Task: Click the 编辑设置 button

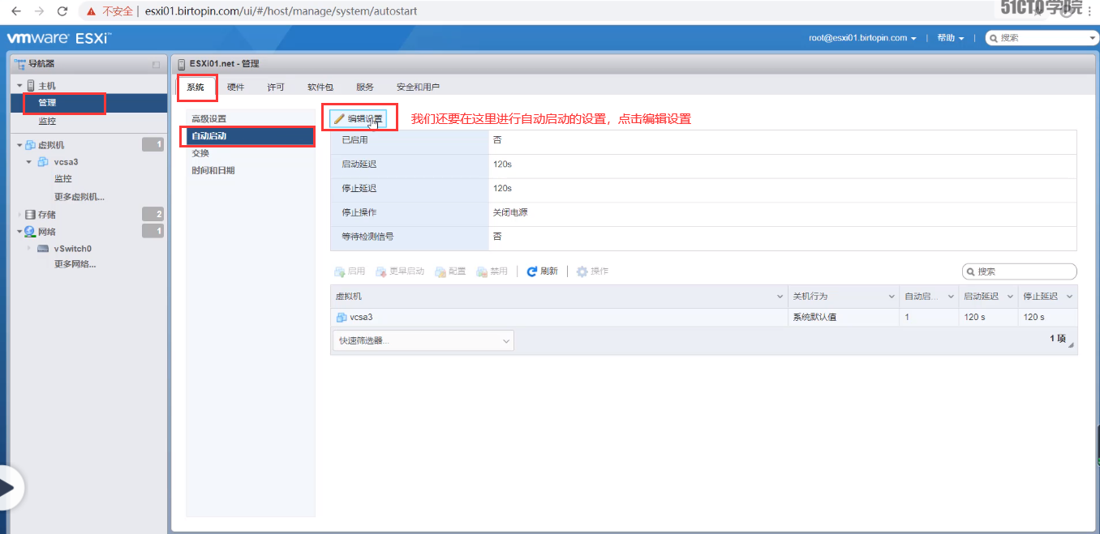Action: pyautogui.click(x=359, y=119)
